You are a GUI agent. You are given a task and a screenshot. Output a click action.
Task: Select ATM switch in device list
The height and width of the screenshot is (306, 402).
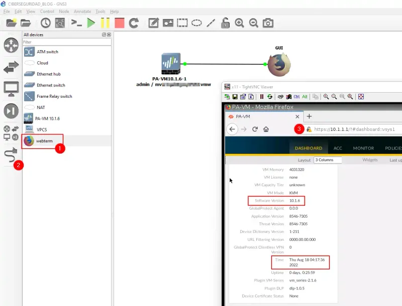click(x=67, y=52)
